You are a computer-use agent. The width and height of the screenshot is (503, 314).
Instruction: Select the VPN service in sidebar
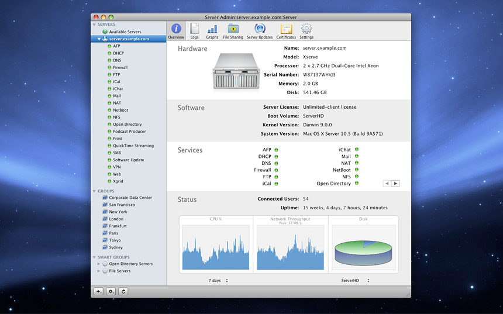[x=117, y=167]
